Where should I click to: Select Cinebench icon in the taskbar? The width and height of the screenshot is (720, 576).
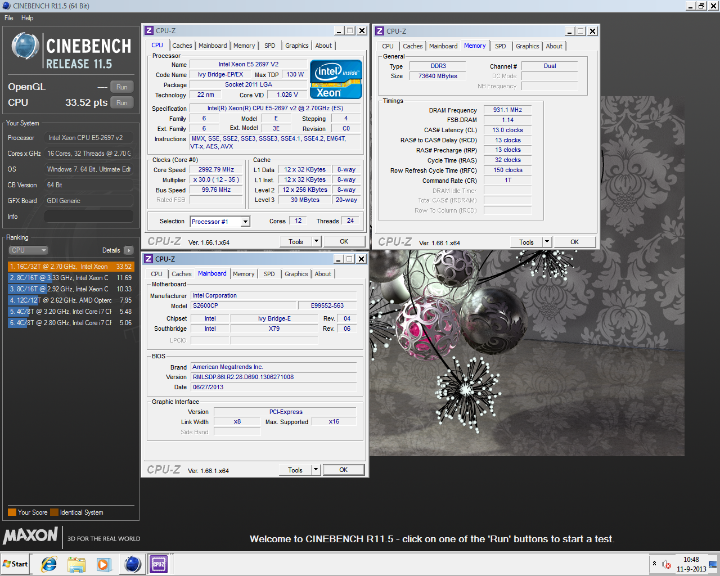pos(132,564)
